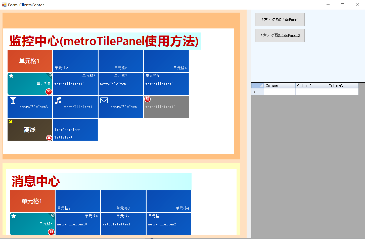Click the 99 notification badge on 单元格5
Screen dimensions: 365x239
pyautogui.click(x=49, y=92)
